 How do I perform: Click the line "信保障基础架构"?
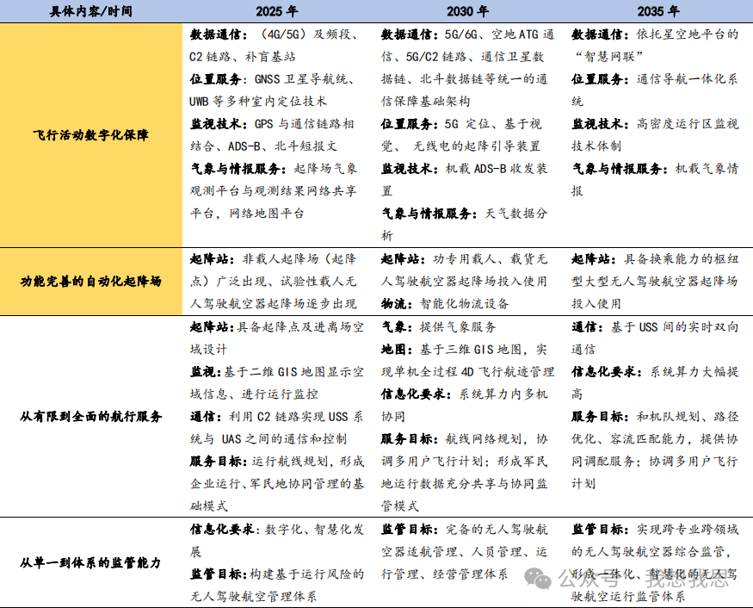425,102
